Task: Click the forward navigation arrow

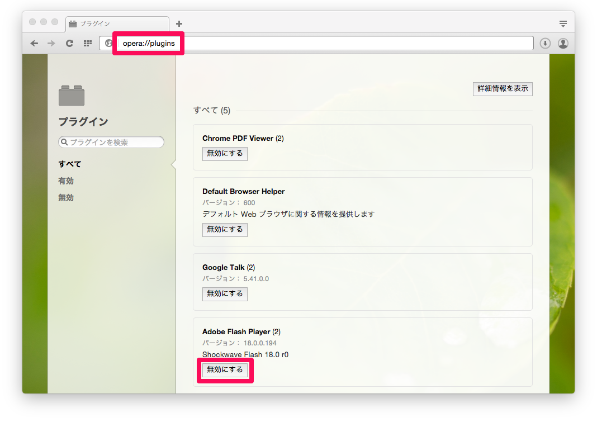Action: (x=51, y=43)
